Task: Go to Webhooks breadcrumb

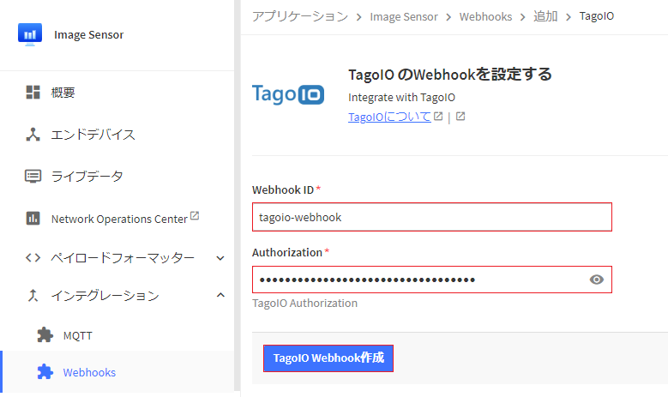Action: (485, 16)
